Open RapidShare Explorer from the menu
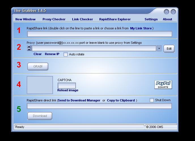The image size is (195, 141). pos(115,19)
